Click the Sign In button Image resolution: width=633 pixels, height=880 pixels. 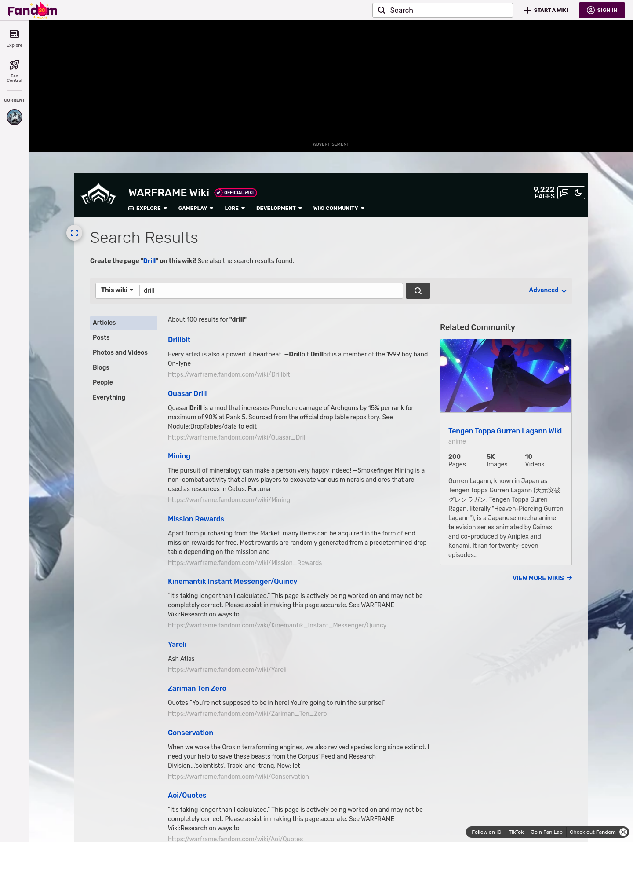point(602,10)
